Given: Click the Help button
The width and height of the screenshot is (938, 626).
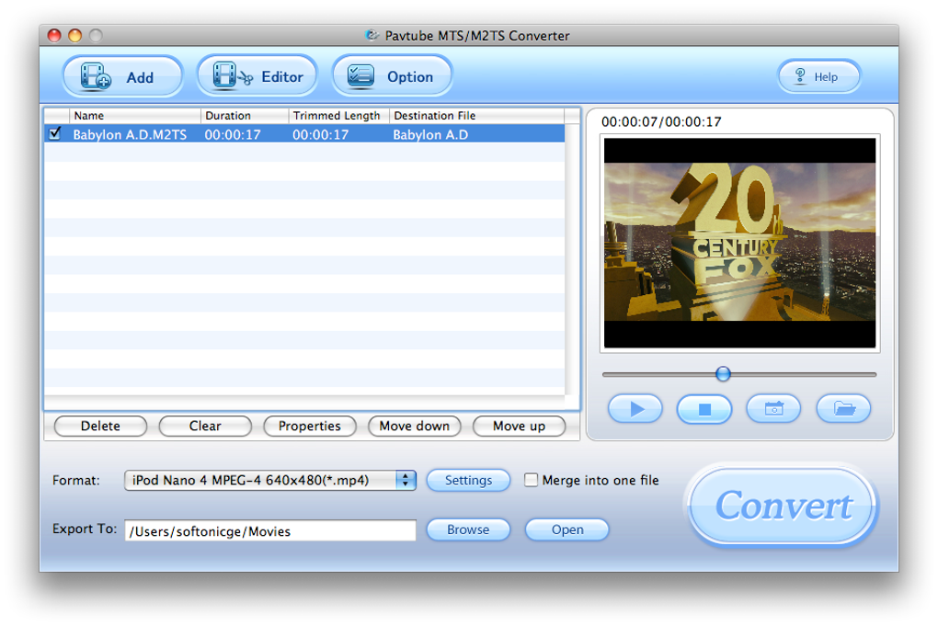Looking at the screenshot, I should pos(818,76).
